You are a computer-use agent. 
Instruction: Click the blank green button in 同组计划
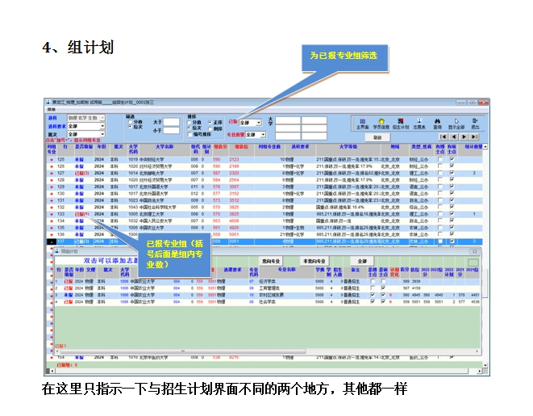(473, 263)
